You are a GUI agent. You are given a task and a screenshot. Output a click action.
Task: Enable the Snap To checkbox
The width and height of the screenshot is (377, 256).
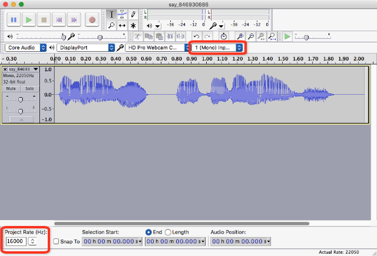(x=56, y=241)
